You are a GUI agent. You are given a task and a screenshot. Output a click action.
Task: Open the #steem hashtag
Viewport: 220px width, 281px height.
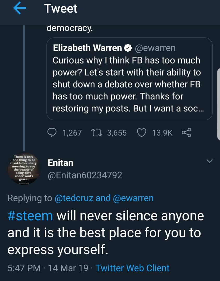30,216
